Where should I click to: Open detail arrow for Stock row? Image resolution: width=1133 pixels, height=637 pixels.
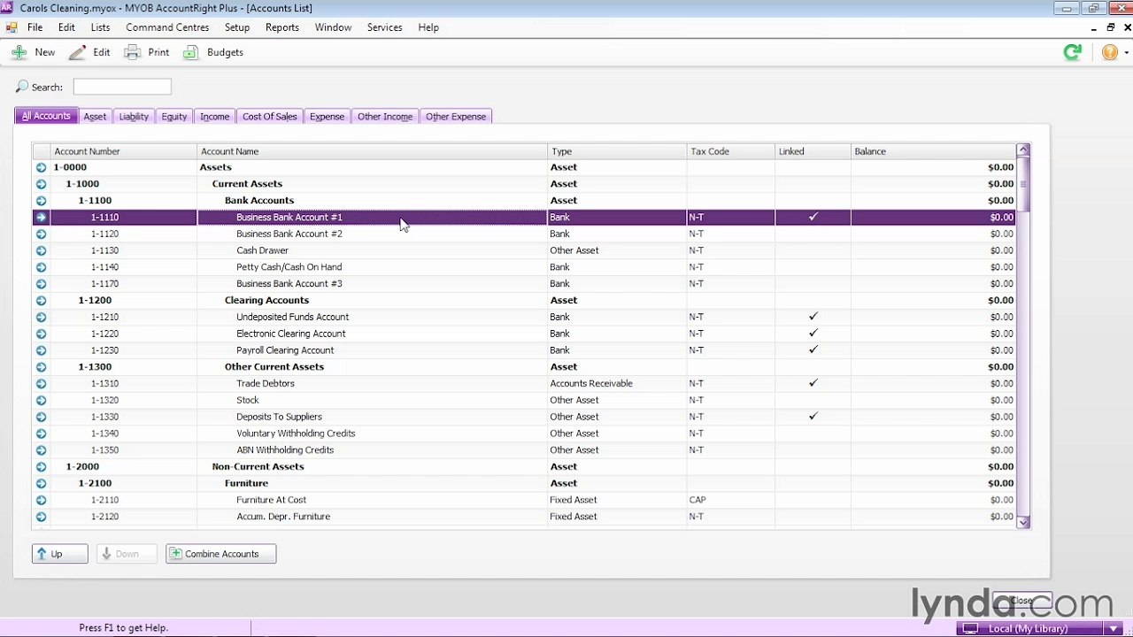(x=41, y=400)
